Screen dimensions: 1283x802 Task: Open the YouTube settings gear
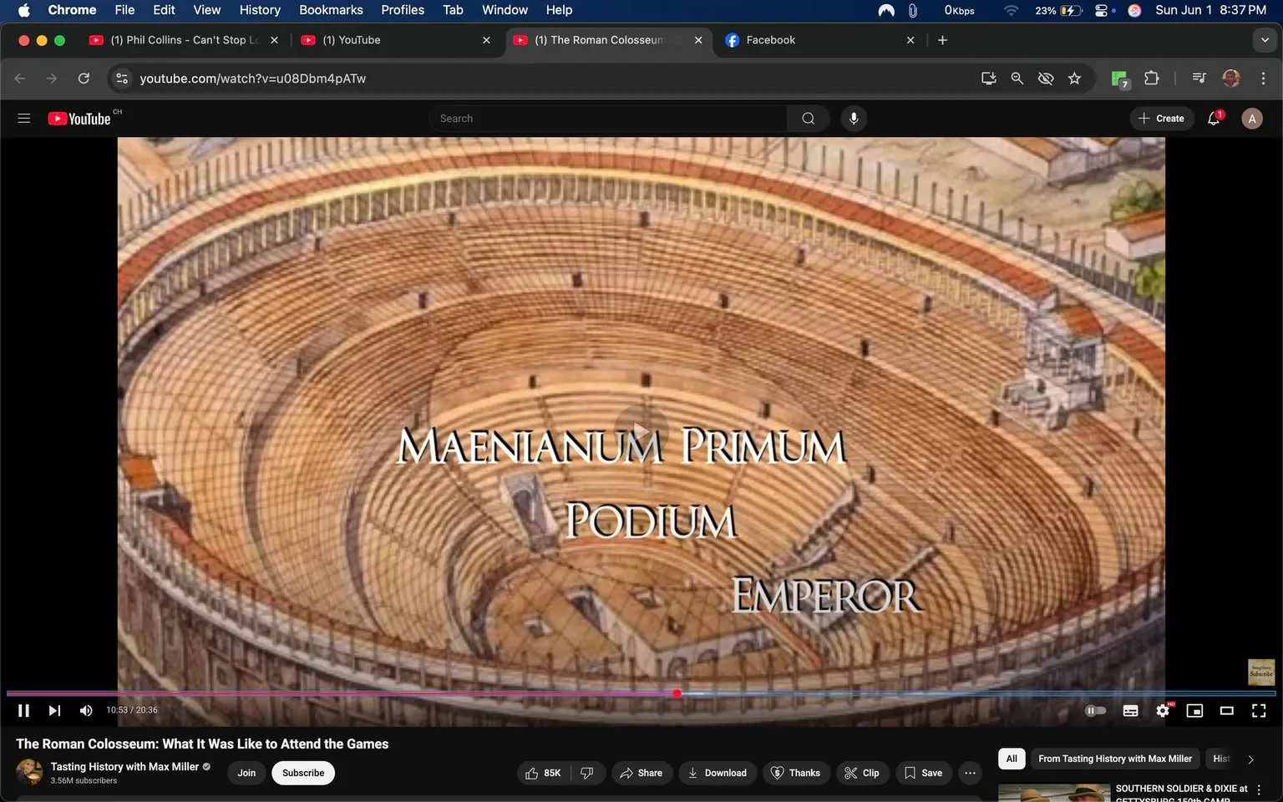click(x=1162, y=710)
